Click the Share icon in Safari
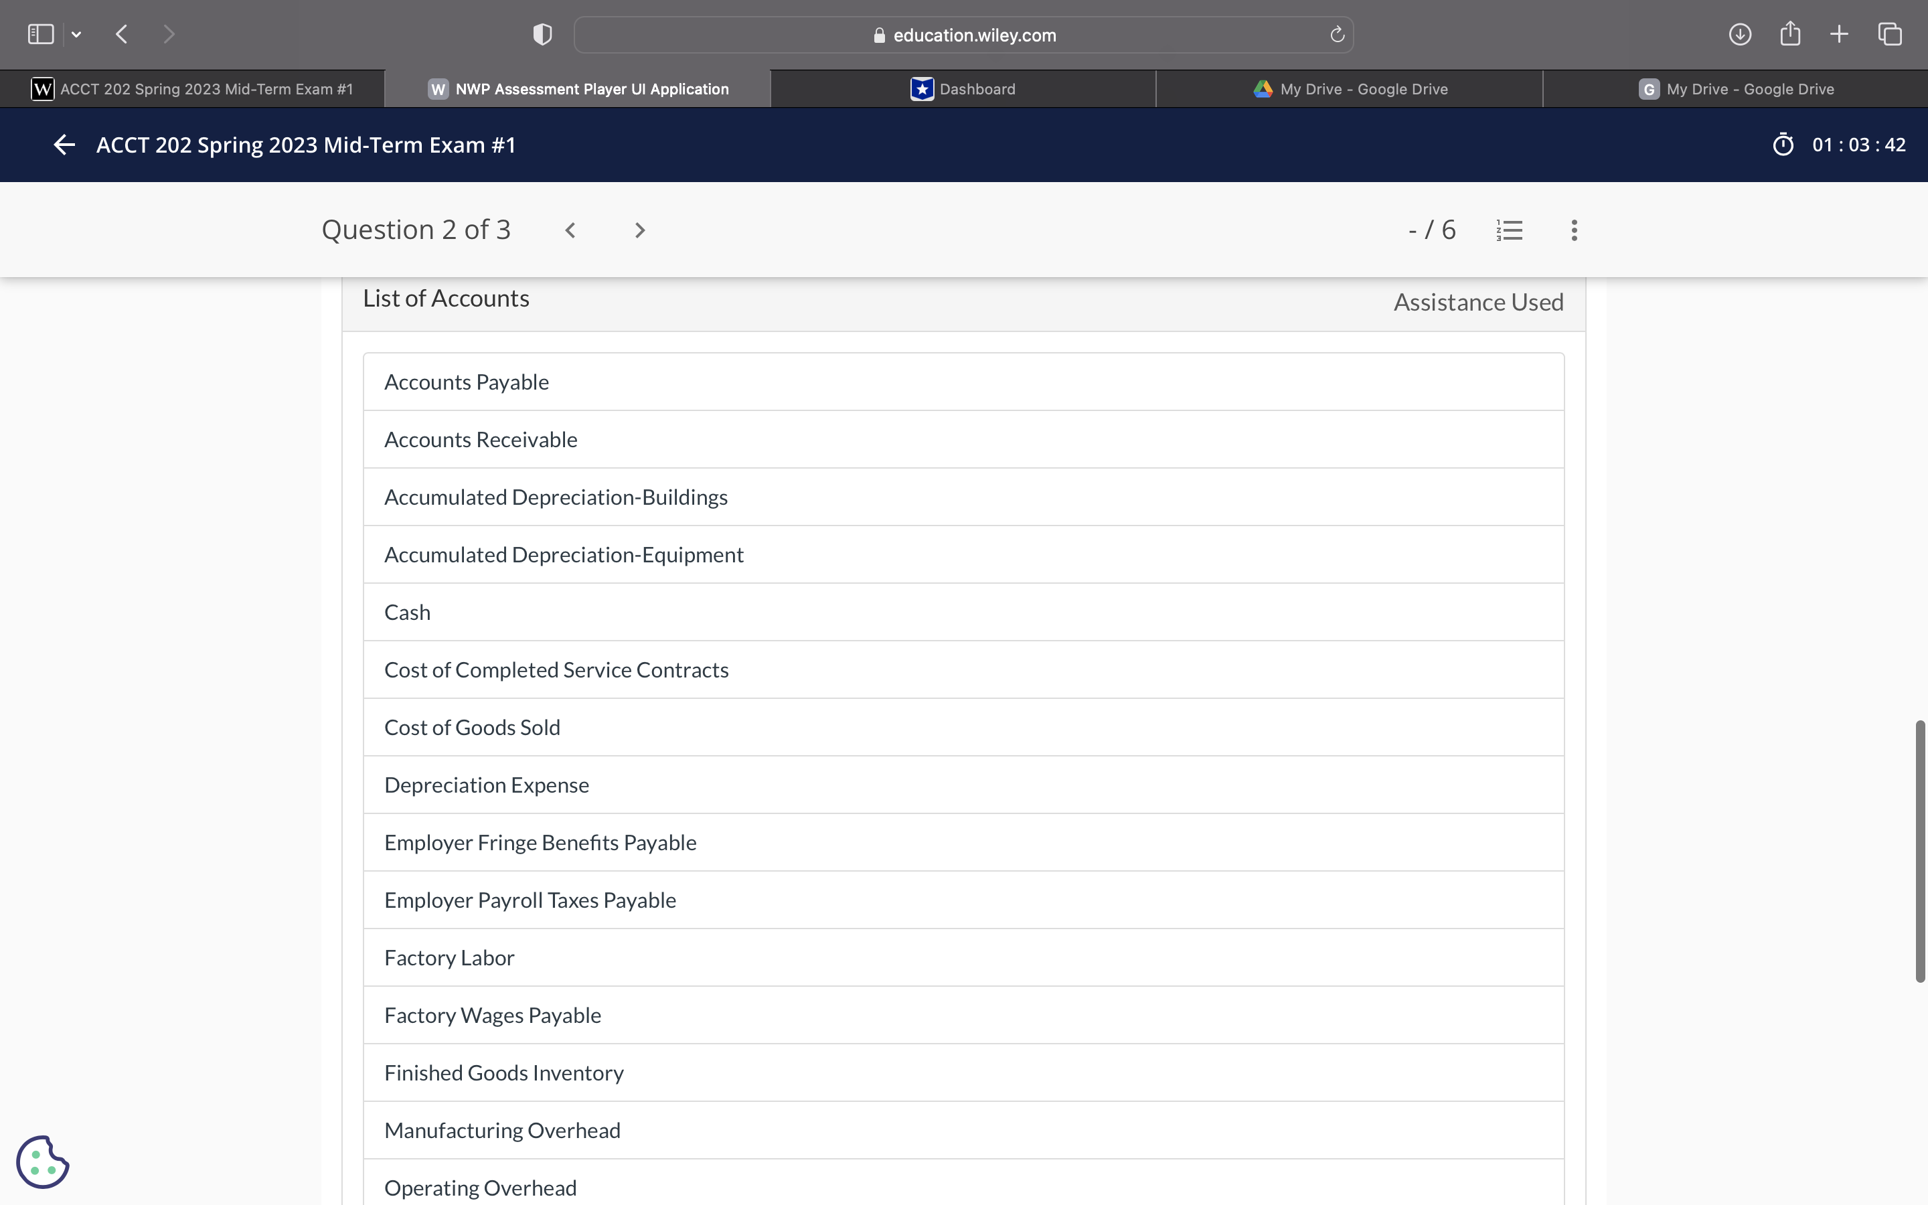This screenshot has height=1205, width=1928. (1789, 34)
